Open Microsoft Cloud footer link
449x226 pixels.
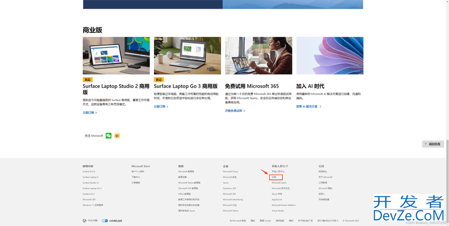[230, 171]
